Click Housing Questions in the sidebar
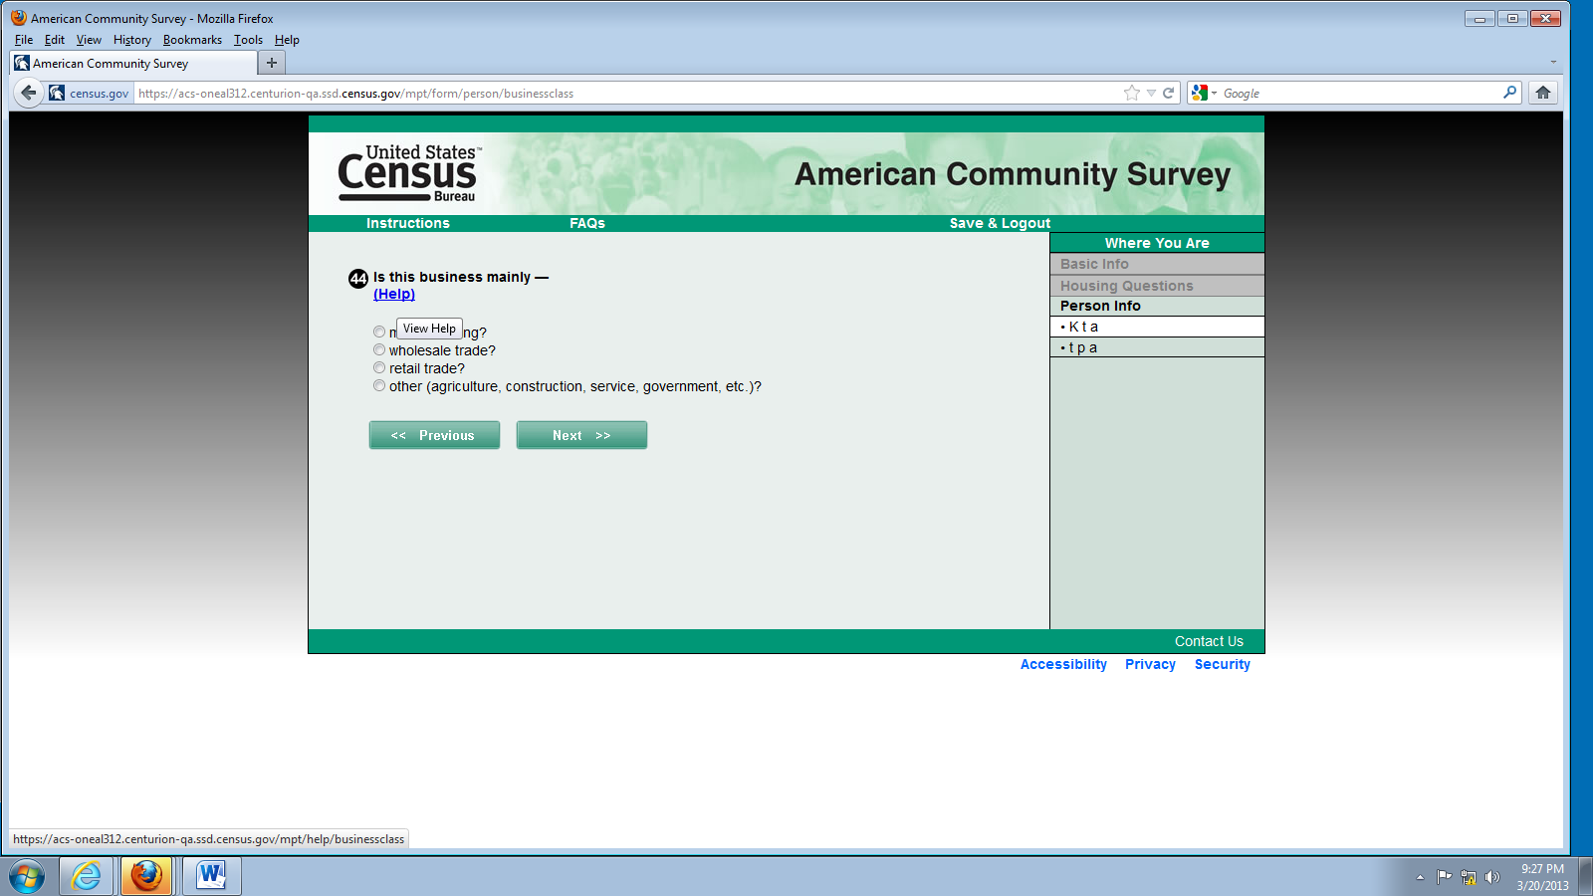This screenshot has height=896, width=1593. pyautogui.click(x=1157, y=286)
